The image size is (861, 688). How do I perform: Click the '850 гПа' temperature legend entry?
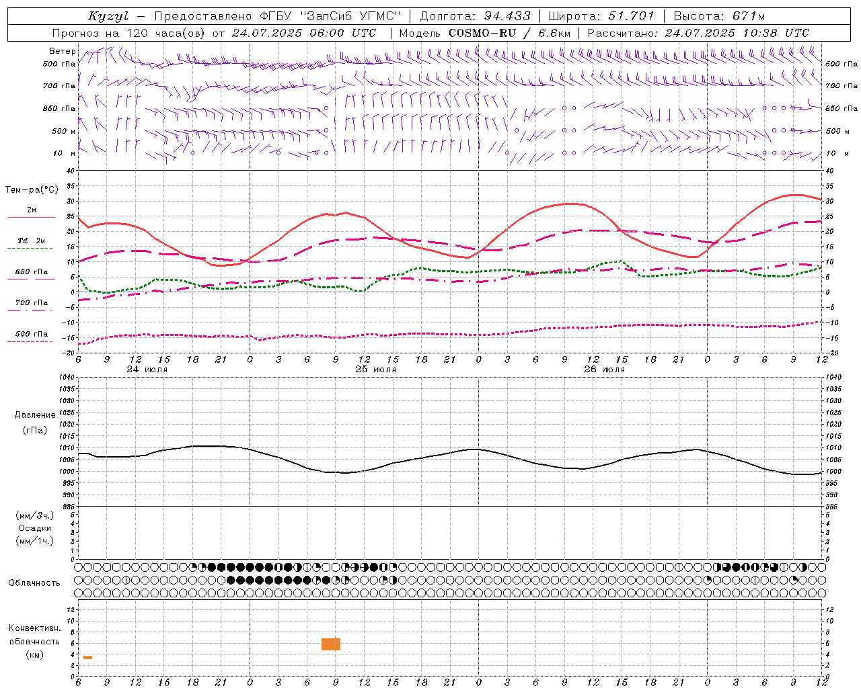(x=31, y=272)
